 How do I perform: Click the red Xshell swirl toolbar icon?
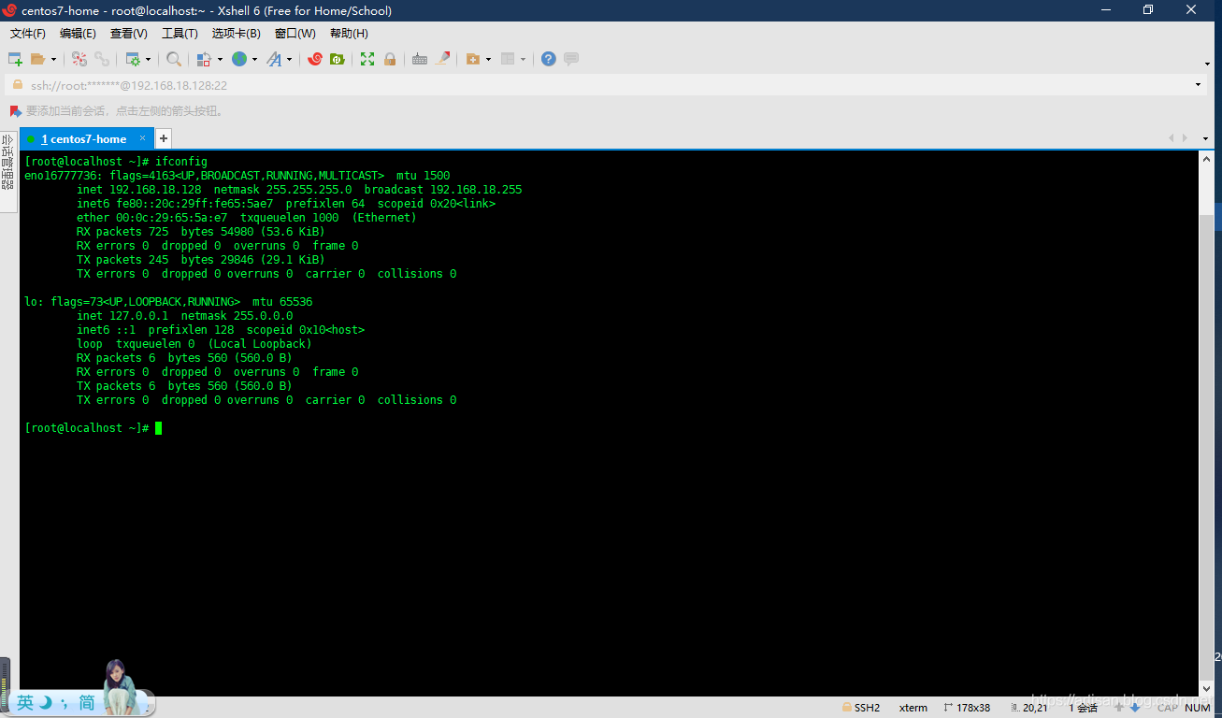pos(315,59)
